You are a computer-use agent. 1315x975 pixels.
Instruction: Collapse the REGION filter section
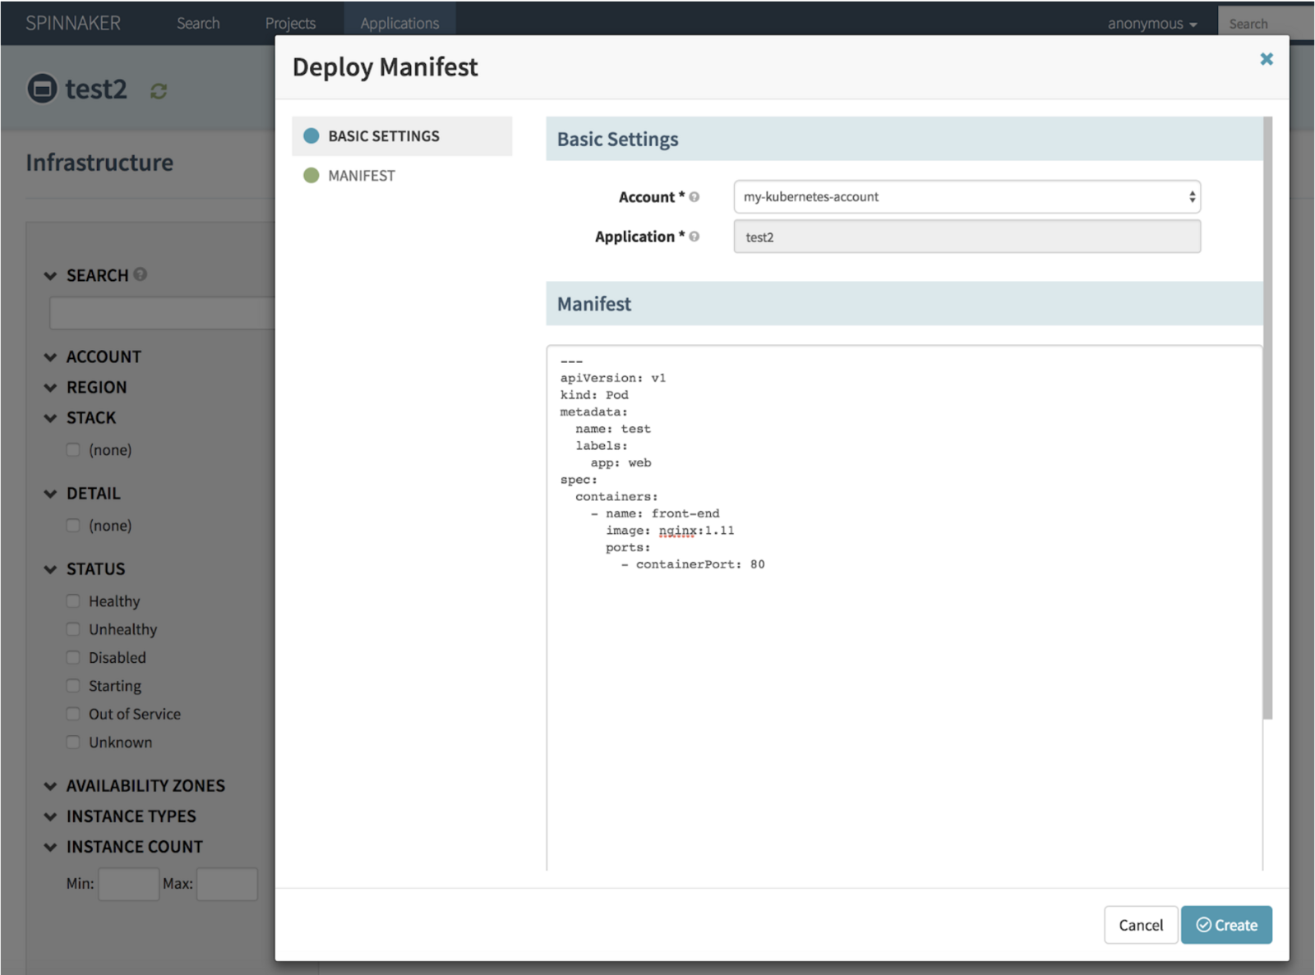point(50,388)
